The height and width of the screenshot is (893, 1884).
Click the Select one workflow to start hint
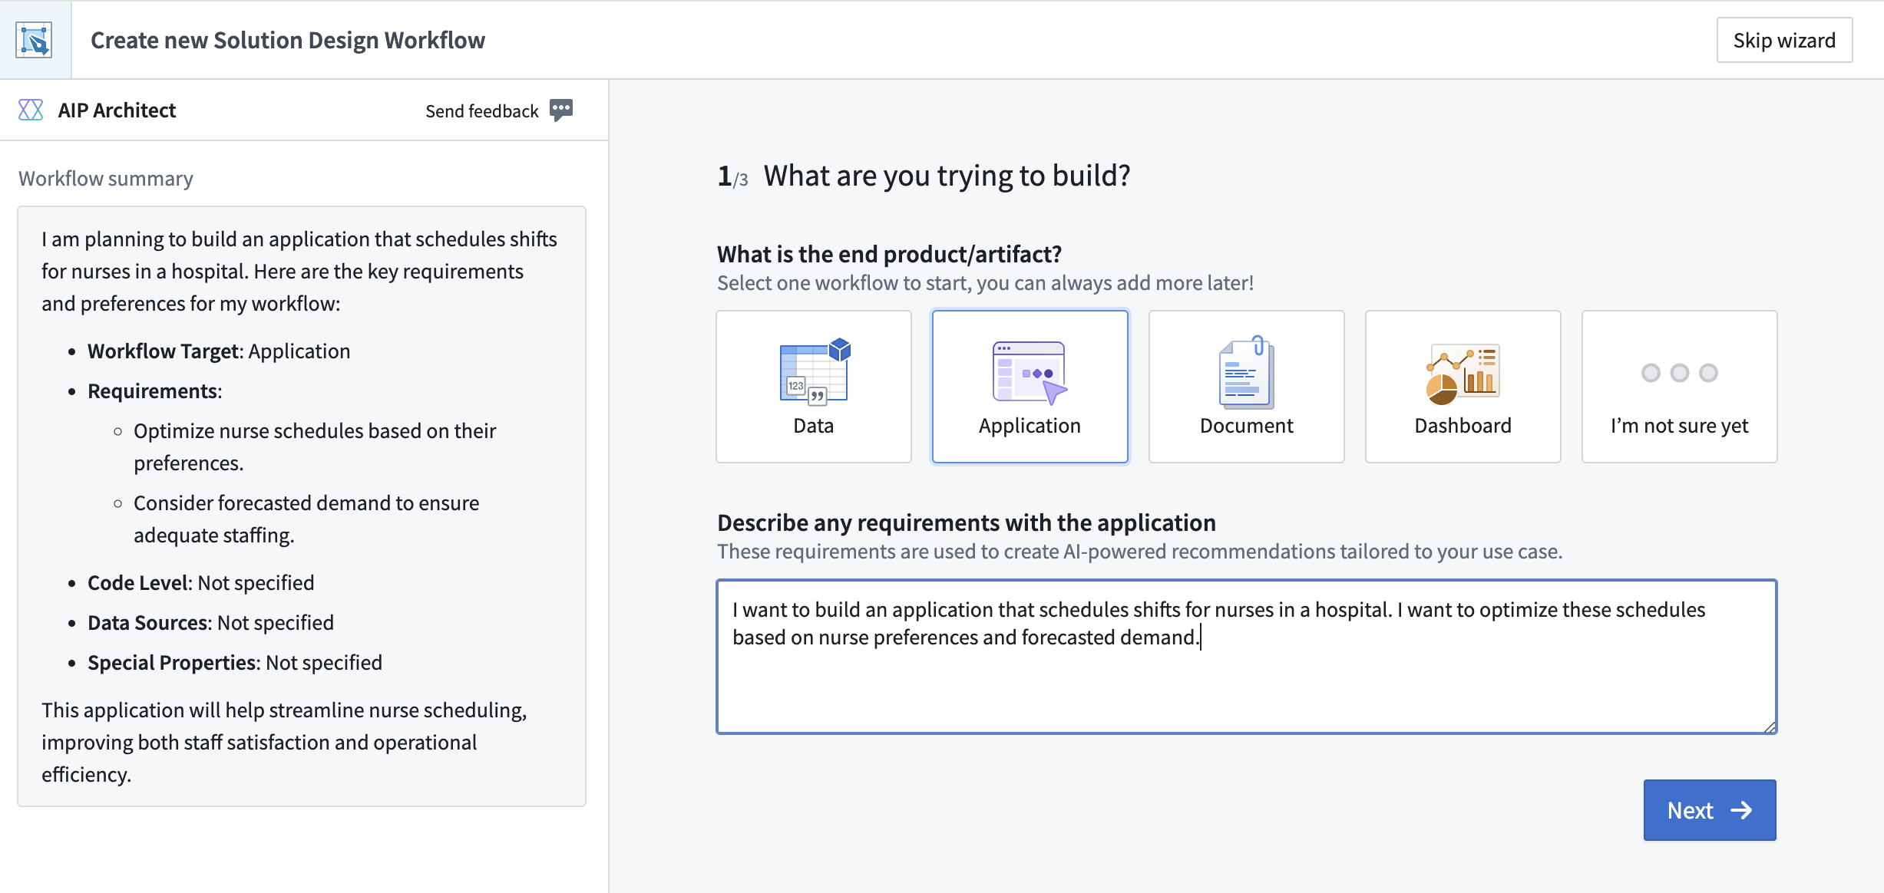(x=985, y=283)
